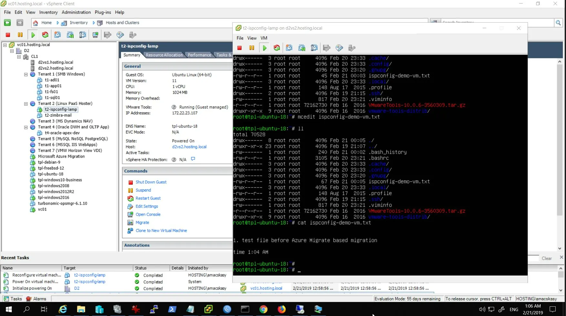Collapse the D2 datacenter node
This screenshot has height=316, width=566.
point(12,51)
